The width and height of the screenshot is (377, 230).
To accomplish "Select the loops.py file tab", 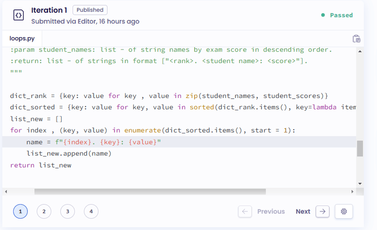I will (22, 39).
